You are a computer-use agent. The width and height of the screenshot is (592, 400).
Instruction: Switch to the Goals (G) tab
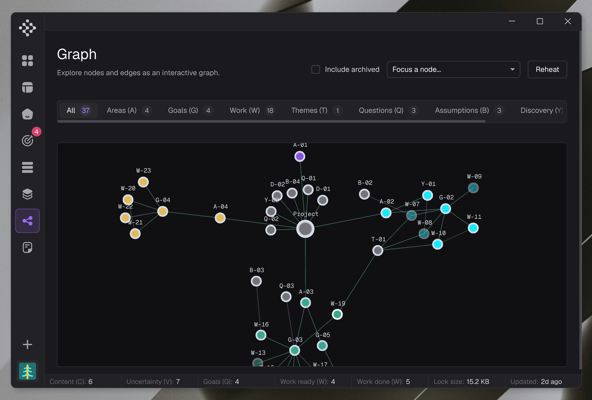[190, 110]
